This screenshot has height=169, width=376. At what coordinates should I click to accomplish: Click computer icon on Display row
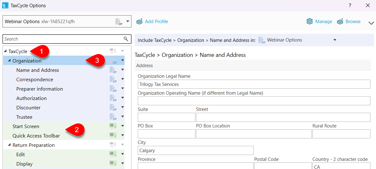tap(113, 163)
